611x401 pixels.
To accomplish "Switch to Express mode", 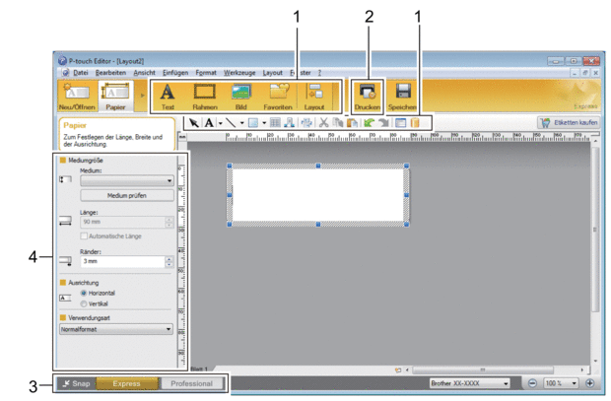I will click(x=127, y=383).
